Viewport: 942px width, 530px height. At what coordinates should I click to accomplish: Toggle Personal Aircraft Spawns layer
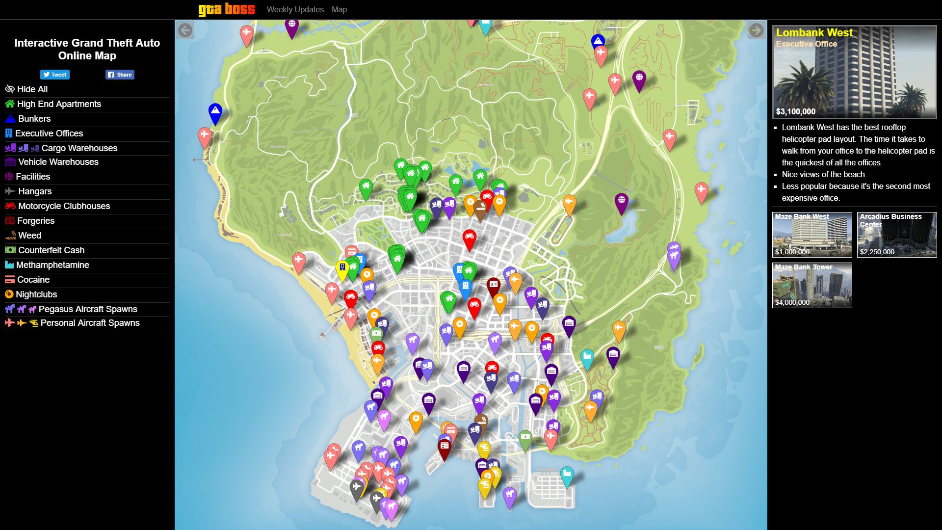(73, 323)
